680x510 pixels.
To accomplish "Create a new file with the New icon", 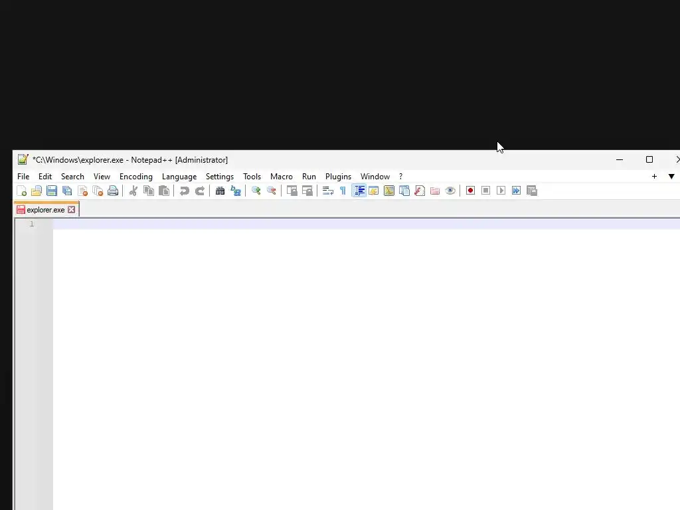I will pos(21,191).
